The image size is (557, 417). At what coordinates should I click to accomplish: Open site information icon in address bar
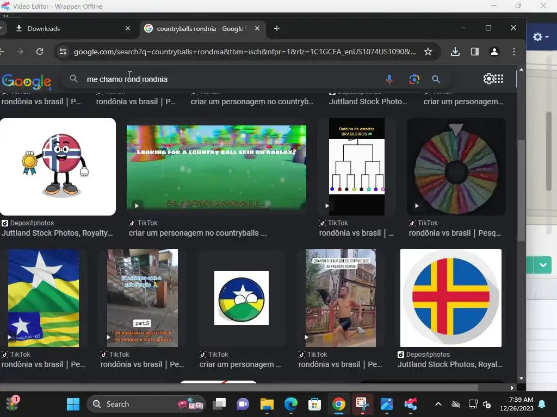pos(63,52)
